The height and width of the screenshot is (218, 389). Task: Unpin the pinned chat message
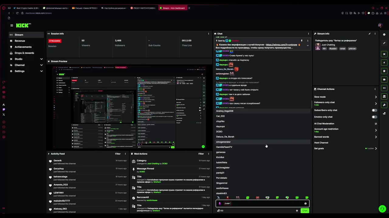pyautogui.click(x=302, y=41)
